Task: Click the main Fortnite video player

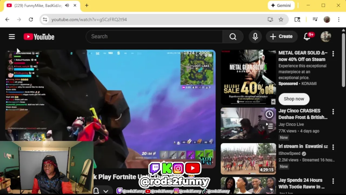Action: tap(110, 108)
